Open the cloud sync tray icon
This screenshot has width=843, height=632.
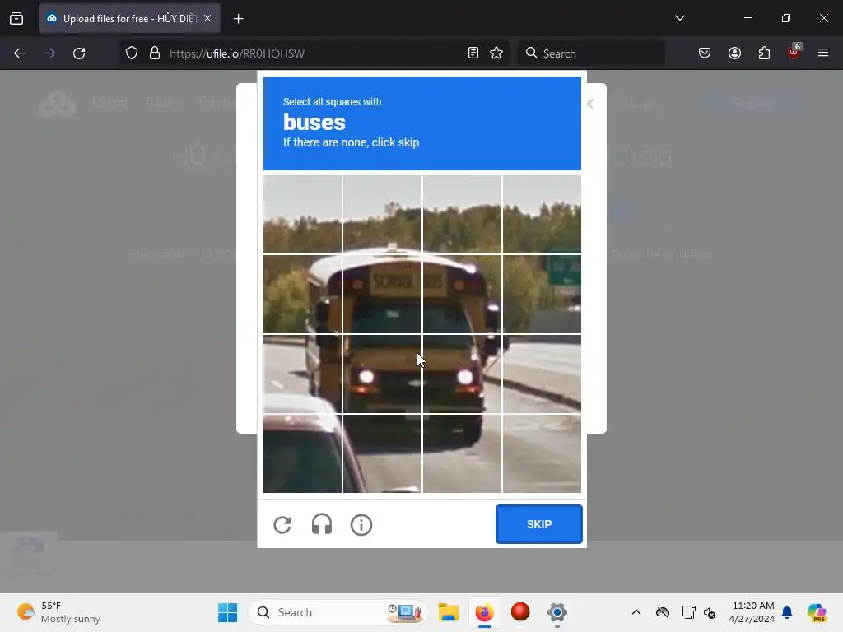pyautogui.click(x=663, y=612)
